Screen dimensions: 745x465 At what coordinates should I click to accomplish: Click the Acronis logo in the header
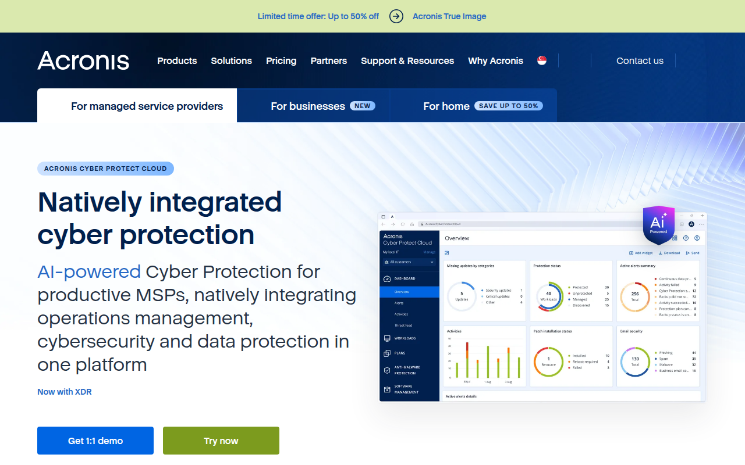click(83, 60)
